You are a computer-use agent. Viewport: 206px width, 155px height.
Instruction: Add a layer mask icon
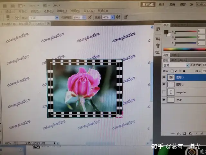(x=184, y=133)
